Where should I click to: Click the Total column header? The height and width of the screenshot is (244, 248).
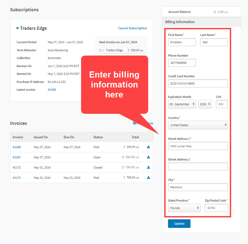[x=135, y=137]
